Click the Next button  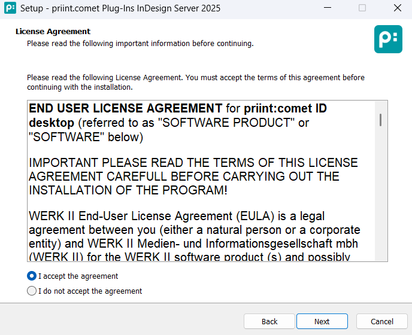click(322, 321)
